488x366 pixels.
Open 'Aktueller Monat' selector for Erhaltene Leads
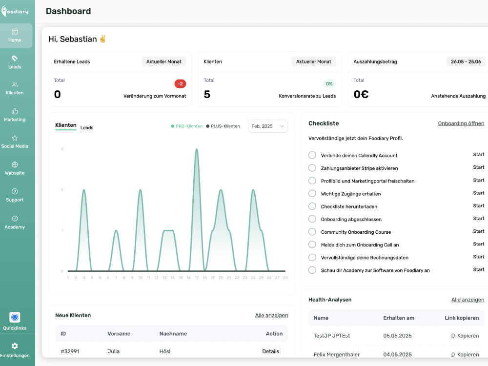[x=163, y=61]
